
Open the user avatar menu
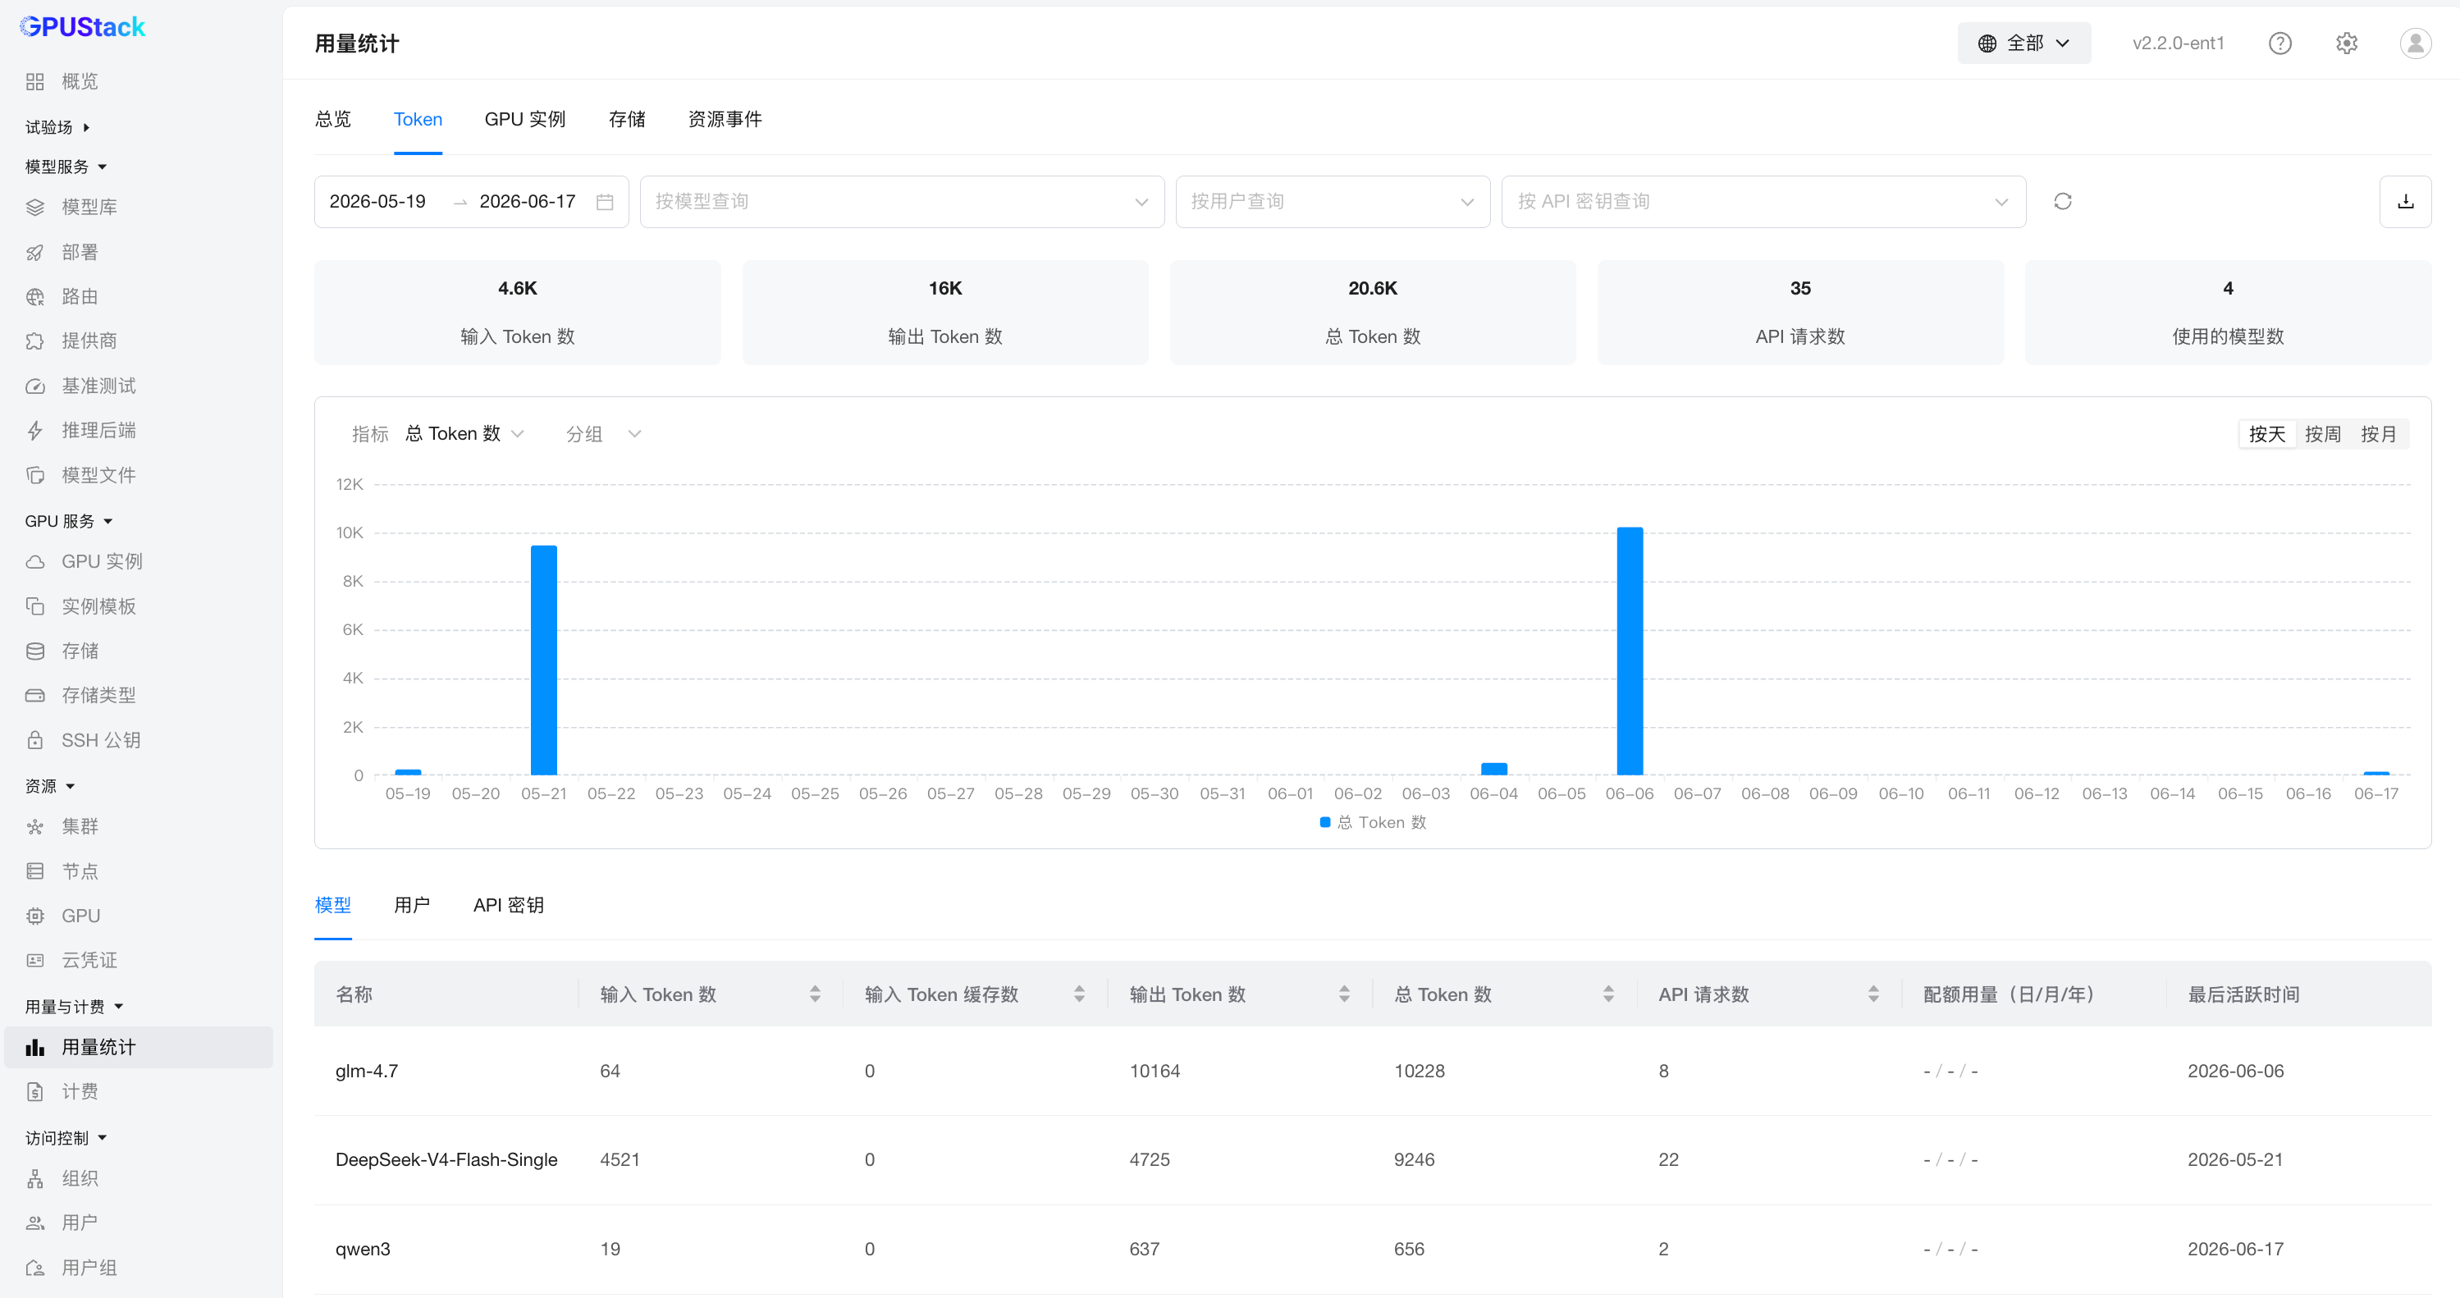(2415, 43)
